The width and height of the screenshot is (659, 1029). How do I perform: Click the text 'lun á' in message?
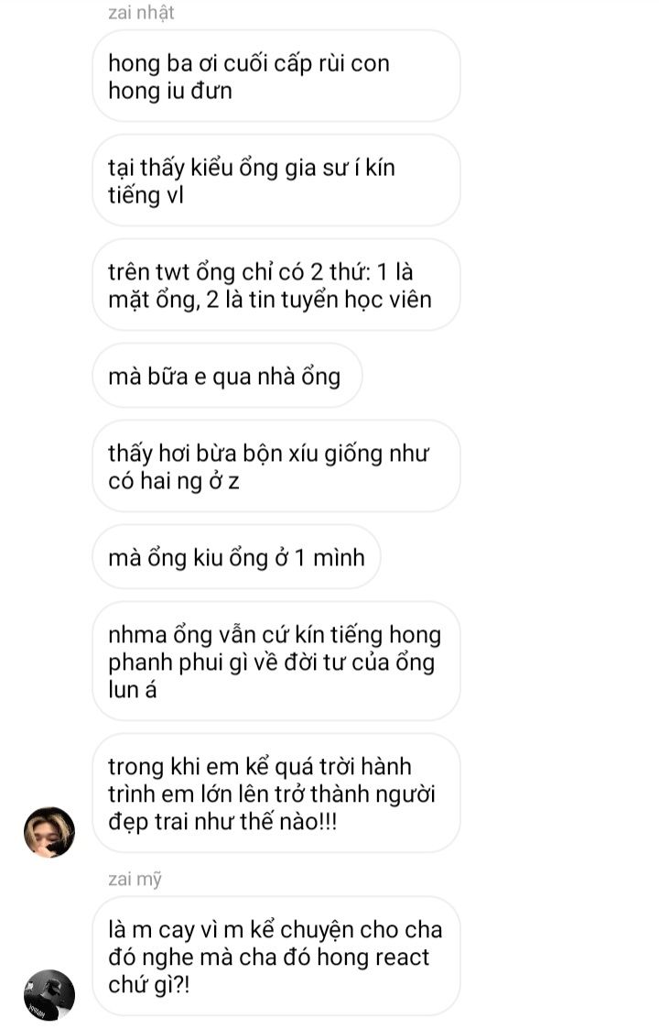133,689
